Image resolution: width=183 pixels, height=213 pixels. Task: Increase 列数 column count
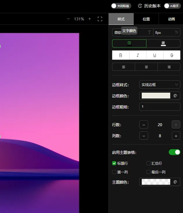(176, 136)
